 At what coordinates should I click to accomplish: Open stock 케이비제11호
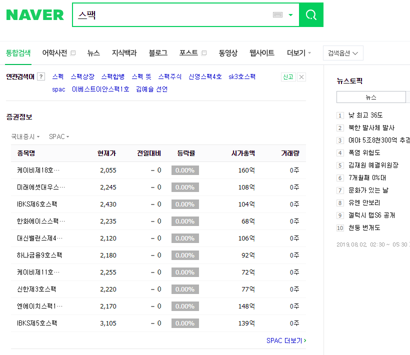(38, 272)
